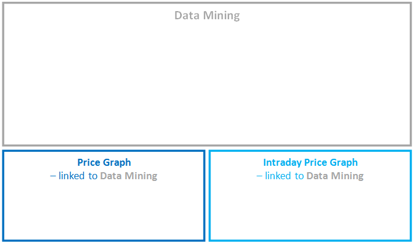The width and height of the screenshot is (415, 244).
Task: Select the Data Mining title text
Action: click(207, 16)
